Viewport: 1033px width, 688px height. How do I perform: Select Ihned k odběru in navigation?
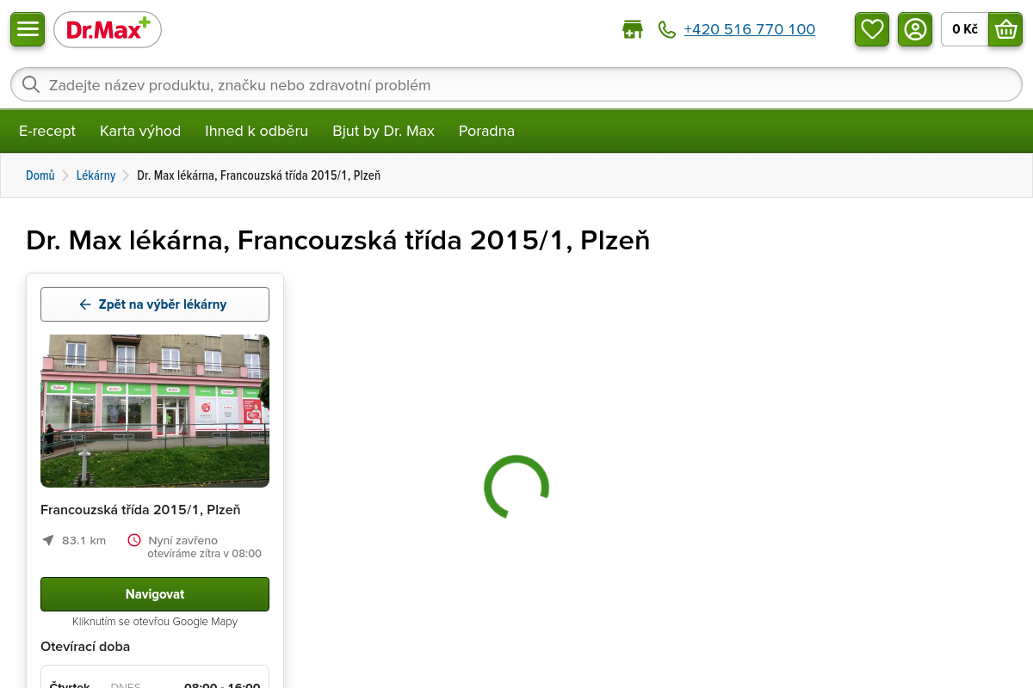point(257,131)
